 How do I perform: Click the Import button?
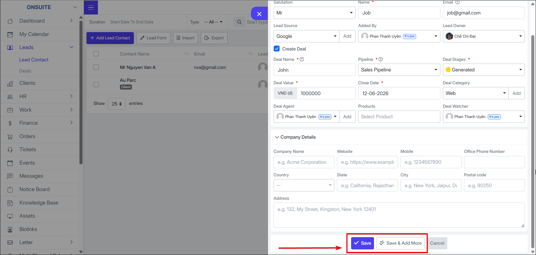click(185, 38)
